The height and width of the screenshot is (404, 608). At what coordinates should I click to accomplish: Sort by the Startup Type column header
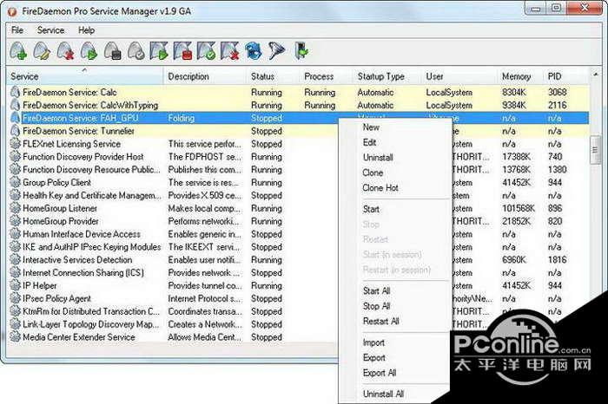point(387,76)
